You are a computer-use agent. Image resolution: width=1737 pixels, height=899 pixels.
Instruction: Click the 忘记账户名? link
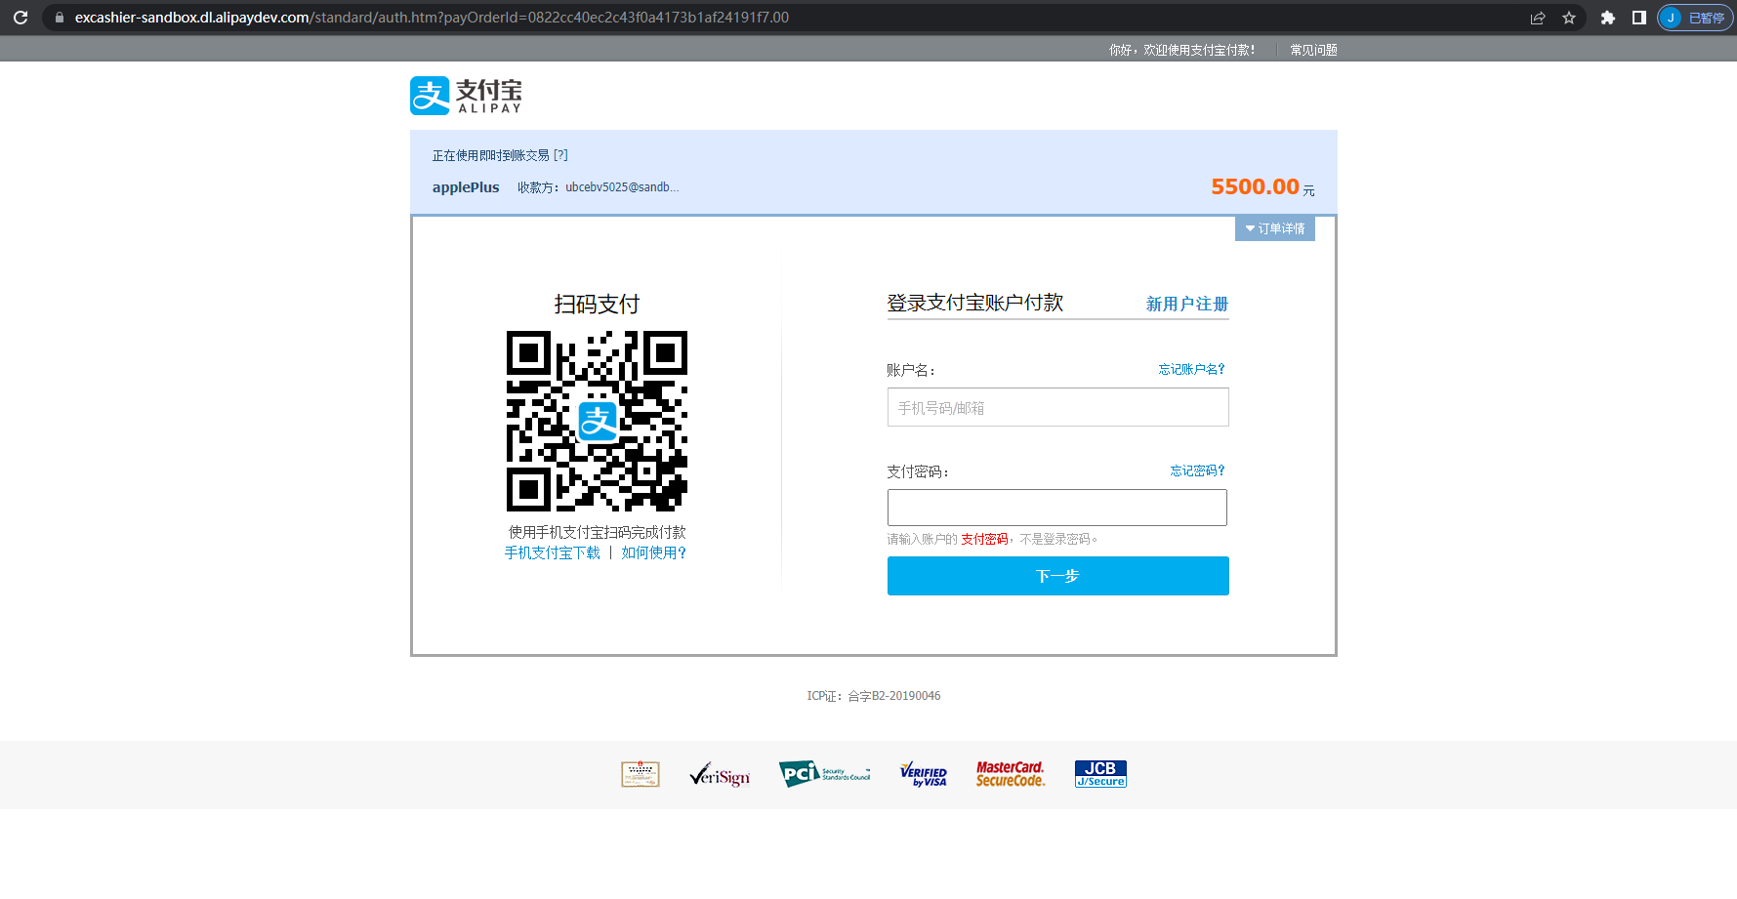point(1191,369)
